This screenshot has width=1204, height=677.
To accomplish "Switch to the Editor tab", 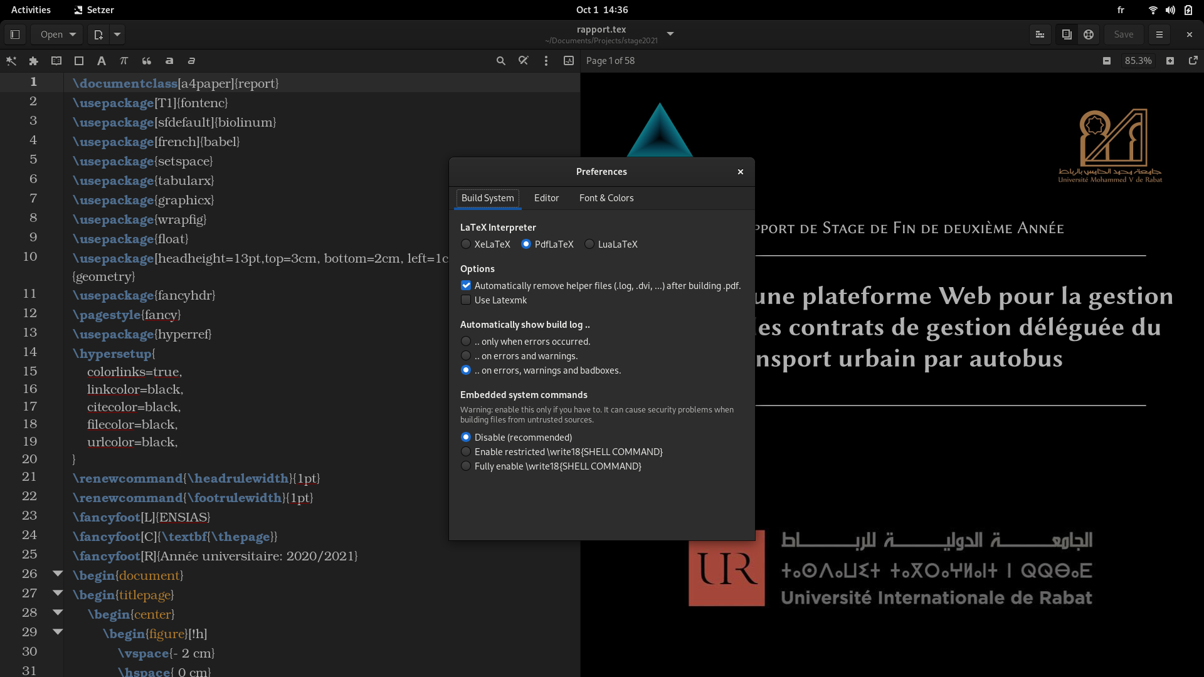I will coord(546,198).
